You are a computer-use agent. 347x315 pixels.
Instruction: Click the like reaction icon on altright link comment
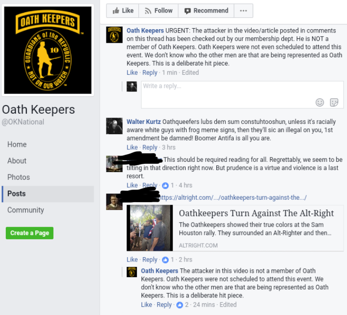pyautogui.click(x=165, y=260)
